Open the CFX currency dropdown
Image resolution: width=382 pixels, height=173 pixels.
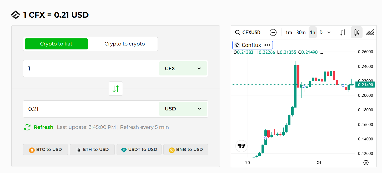[x=183, y=68]
